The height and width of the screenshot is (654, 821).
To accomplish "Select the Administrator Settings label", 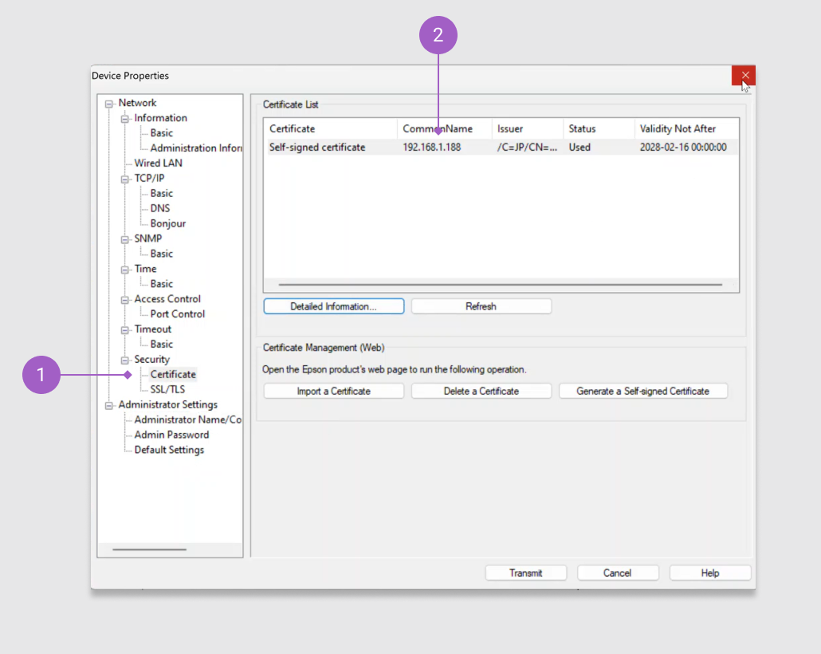I will (167, 404).
